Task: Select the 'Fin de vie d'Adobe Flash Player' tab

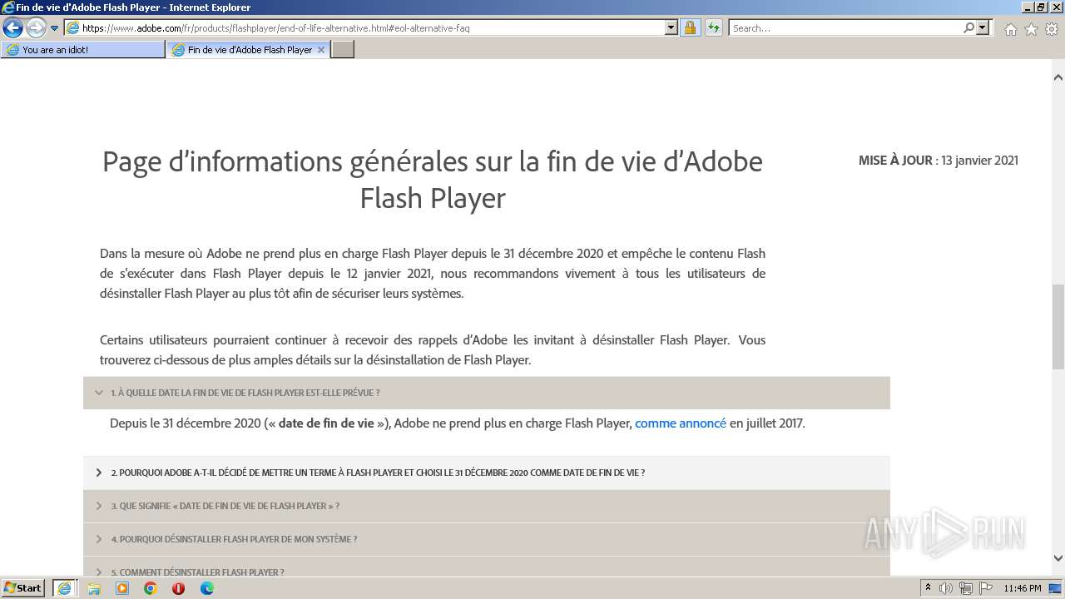Action: (249, 50)
